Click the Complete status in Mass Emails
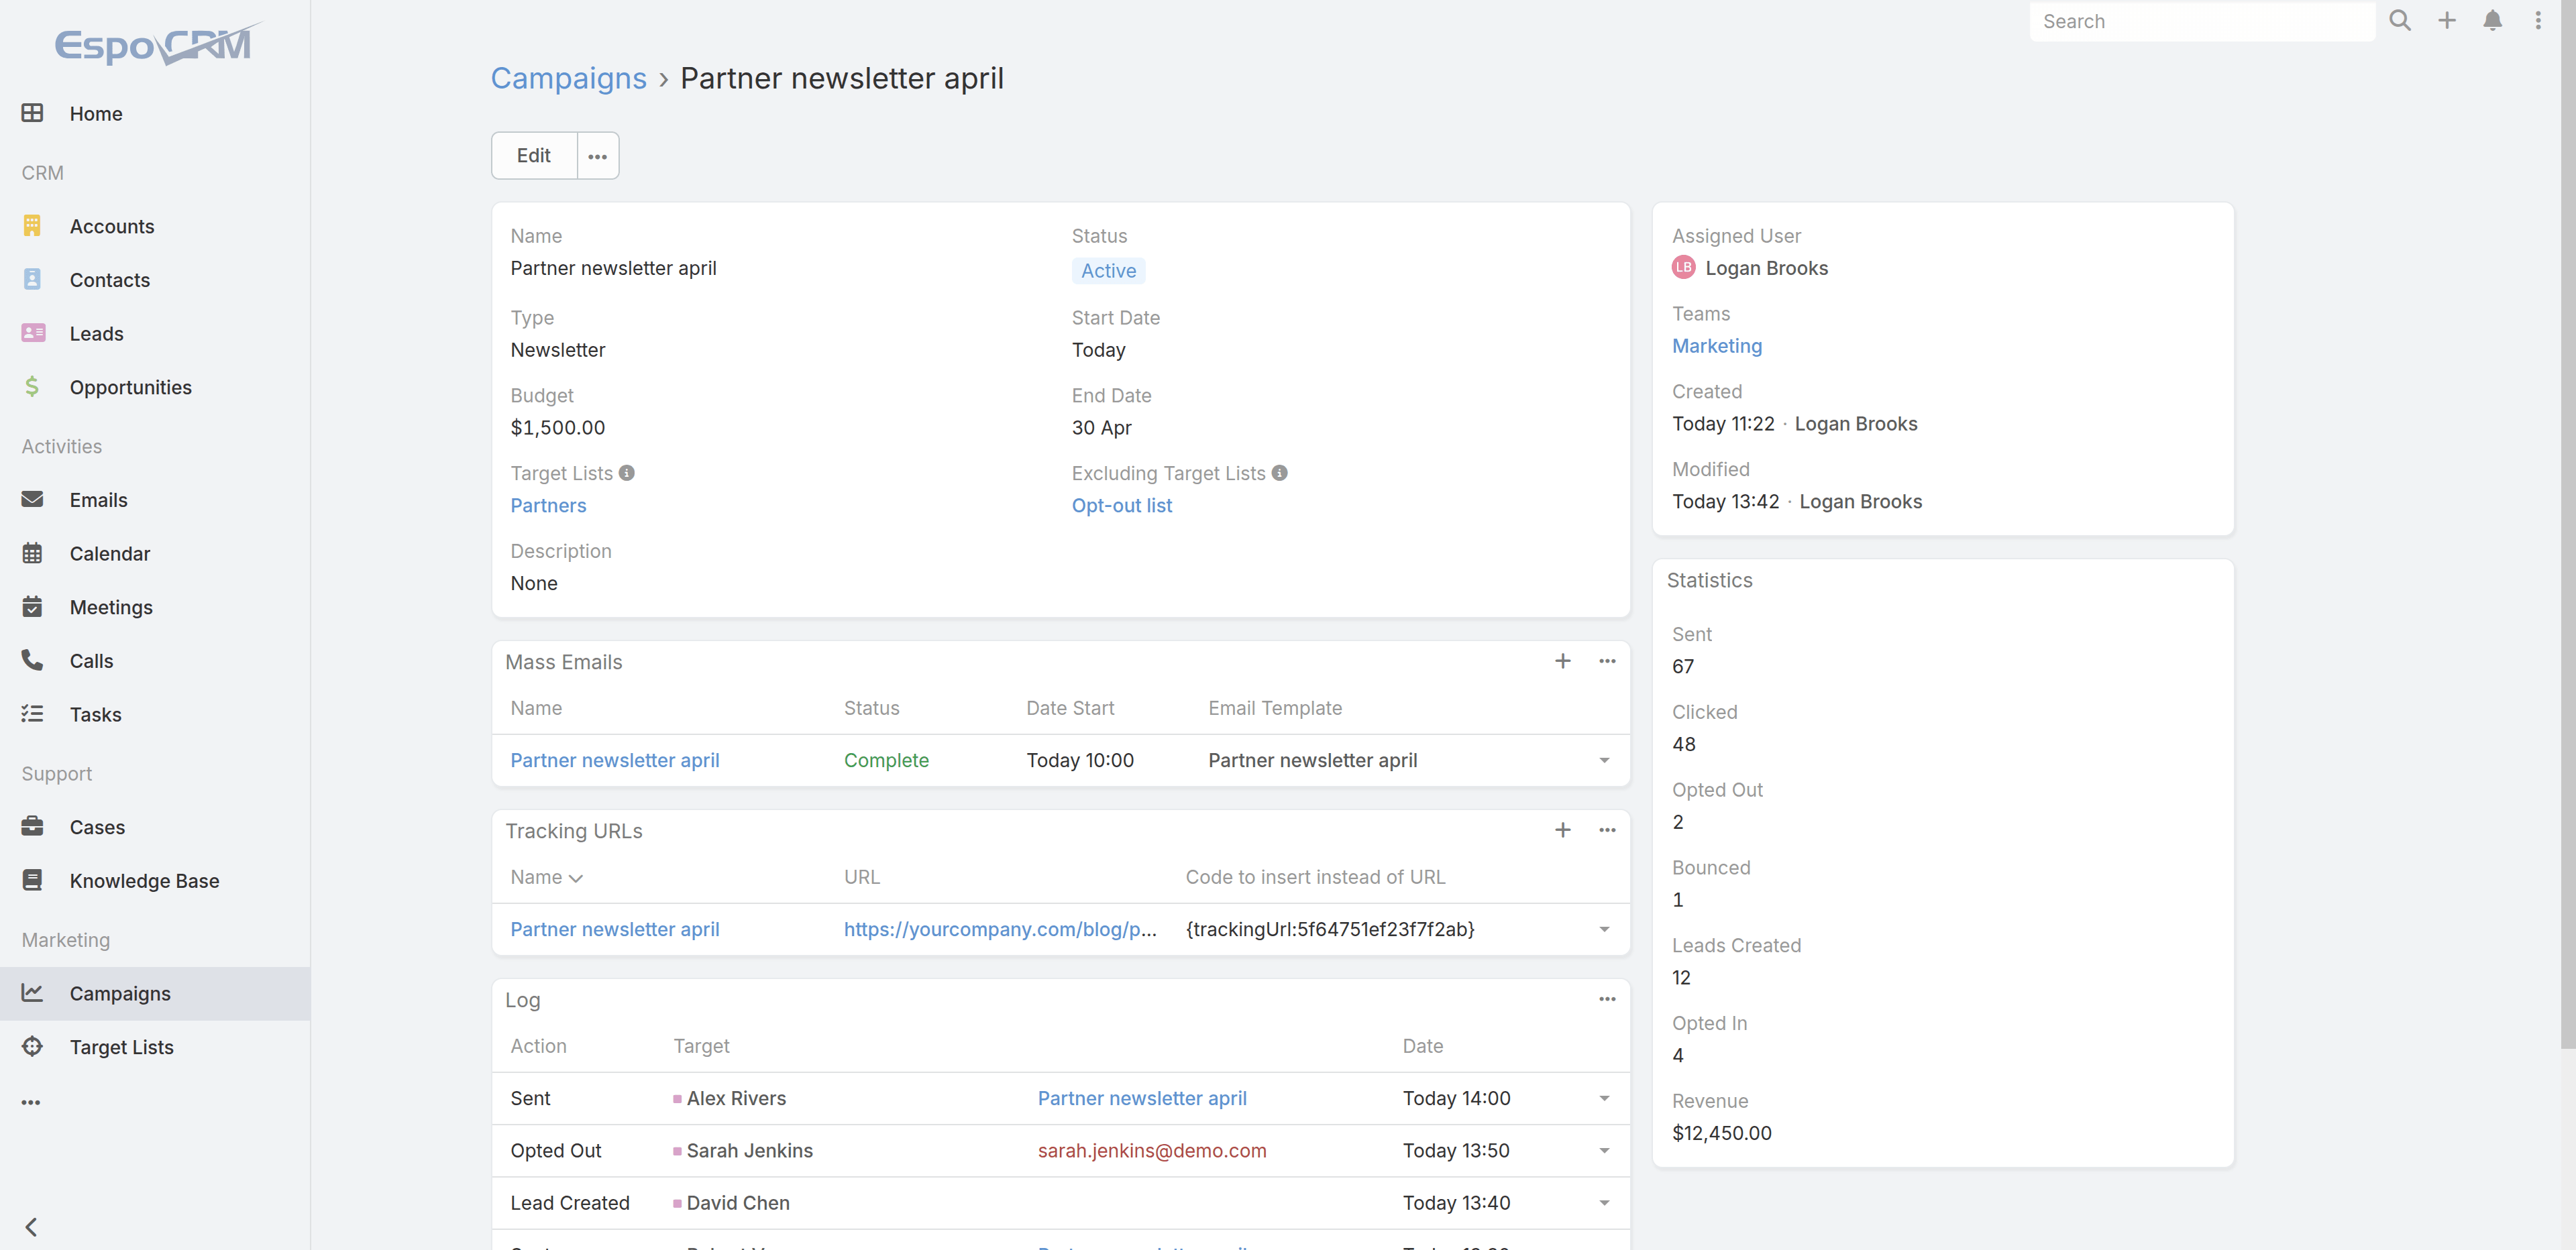Viewport: 2576px width, 1250px height. (x=886, y=760)
